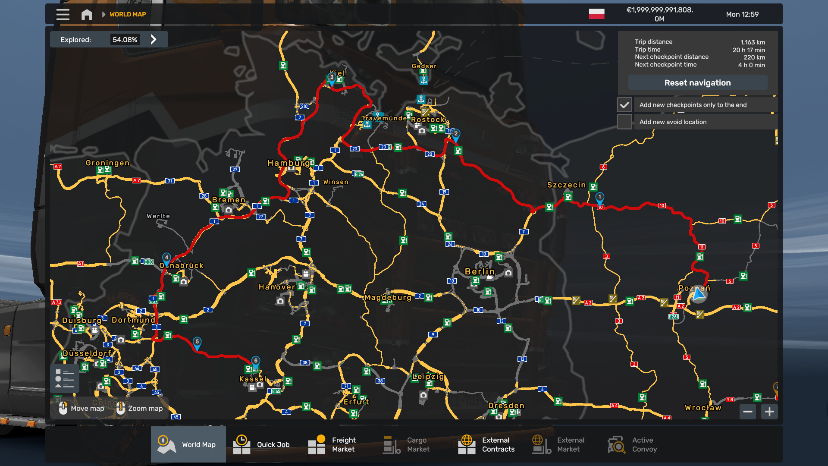828x466 pixels.
Task: Expand the Explored percentage details arrow
Action: pos(154,40)
